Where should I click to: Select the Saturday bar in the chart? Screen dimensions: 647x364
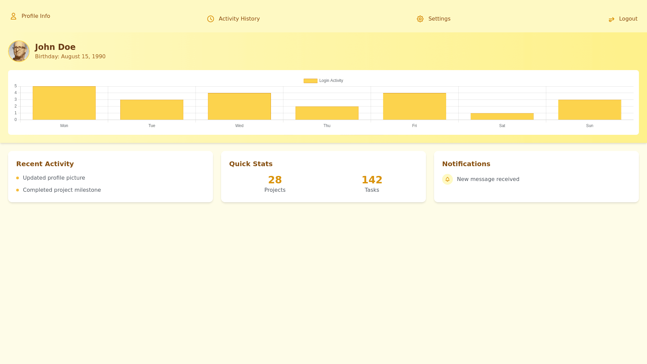tap(502, 117)
